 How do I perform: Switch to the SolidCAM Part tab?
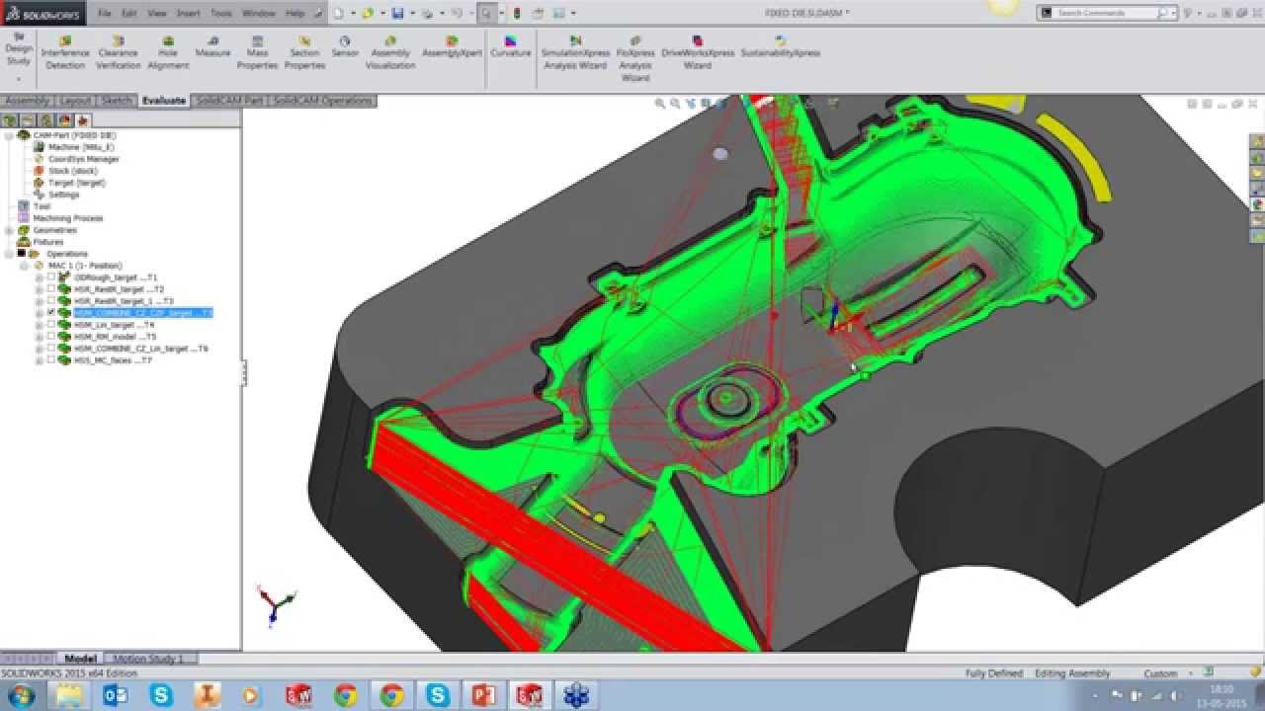pos(229,101)
